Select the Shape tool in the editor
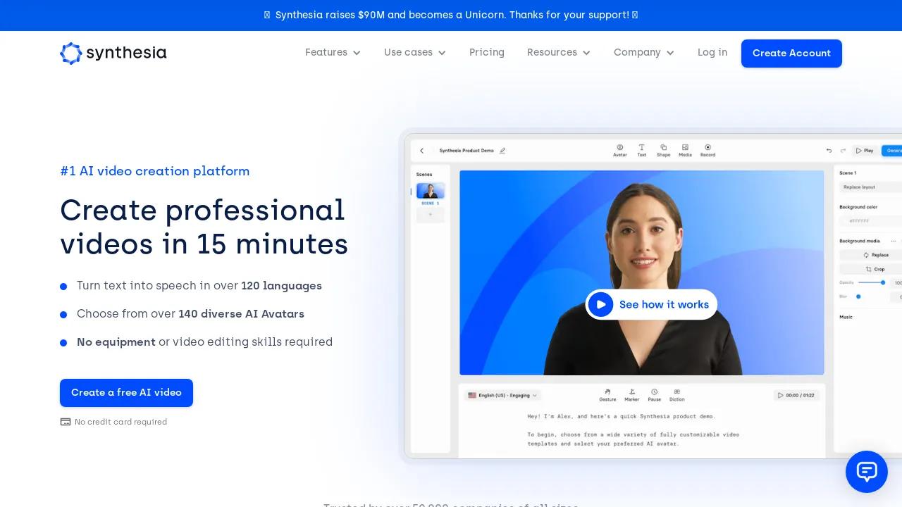The width and height of the screenshot is (902, 507). tap(663, 151)
